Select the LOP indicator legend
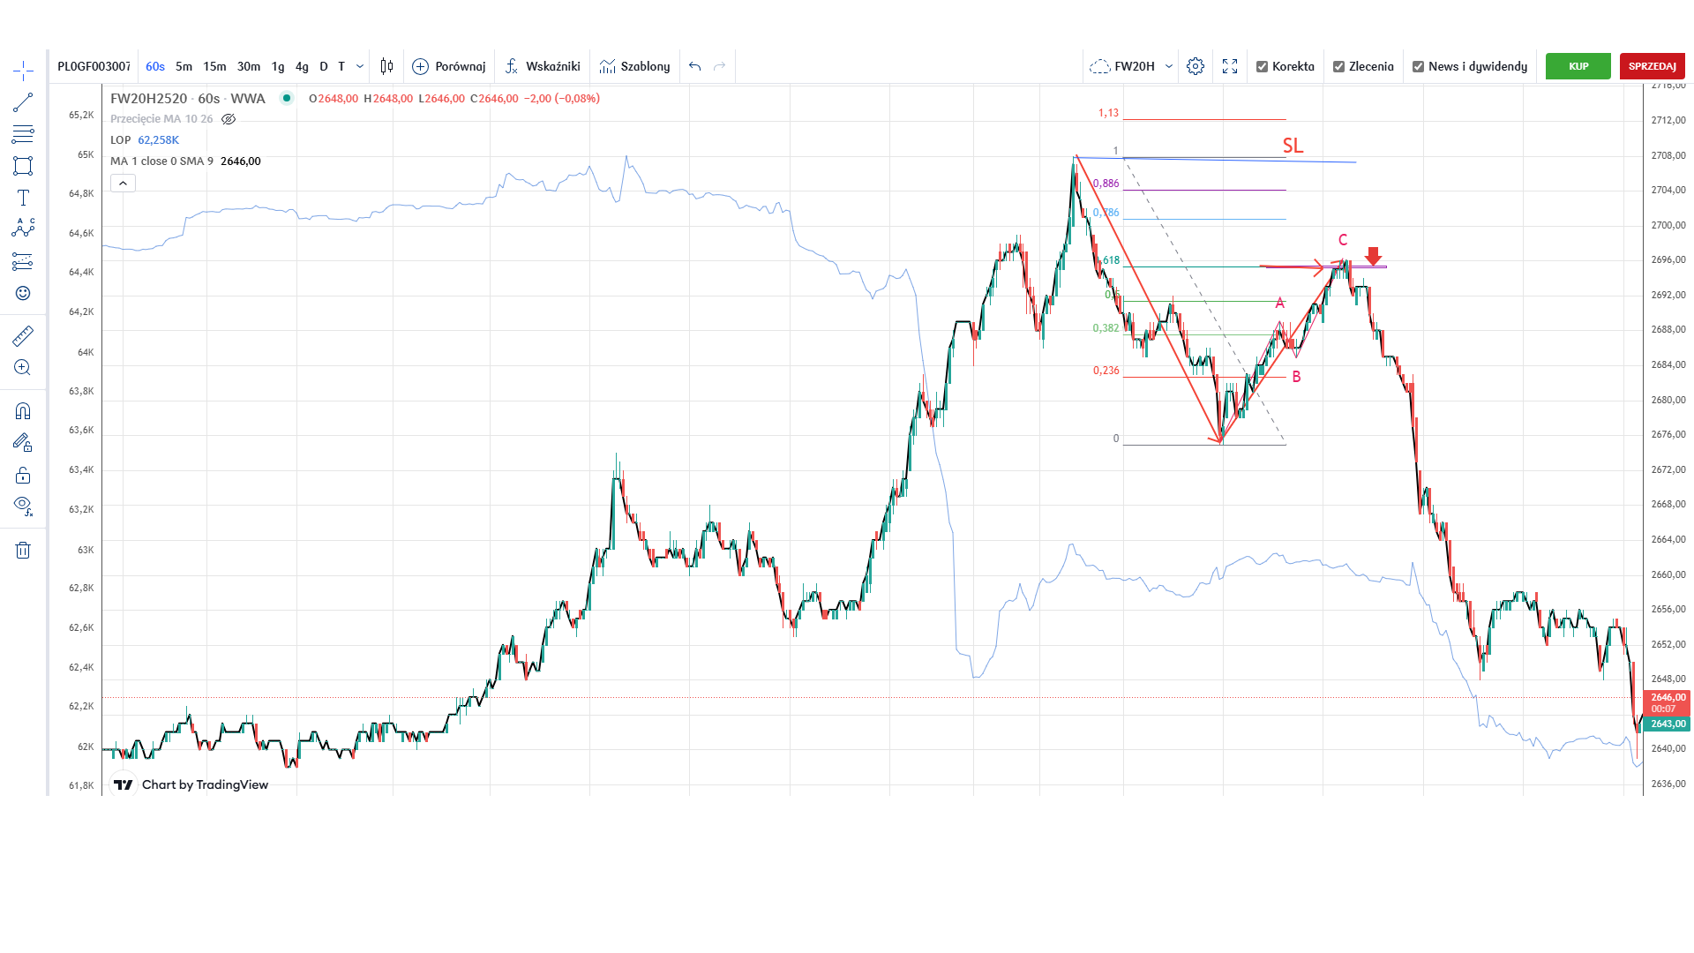Screen dimensions: 1694x953 145,140
